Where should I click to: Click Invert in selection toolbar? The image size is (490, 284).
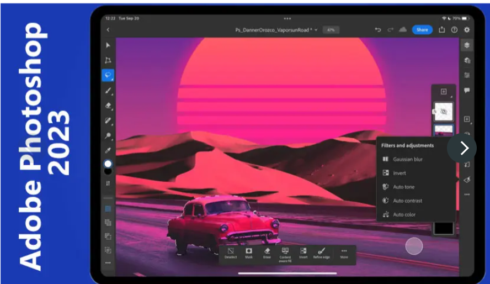303,254
